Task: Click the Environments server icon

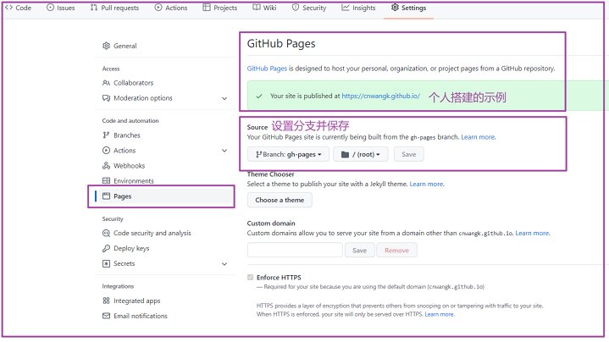Action: tap(106, 181)
